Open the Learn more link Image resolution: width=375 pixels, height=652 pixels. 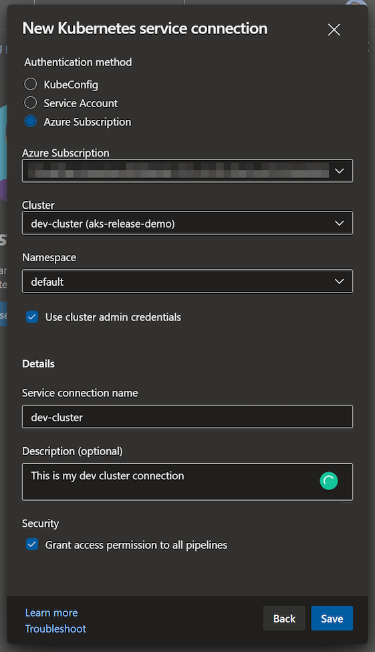(51, 613)
